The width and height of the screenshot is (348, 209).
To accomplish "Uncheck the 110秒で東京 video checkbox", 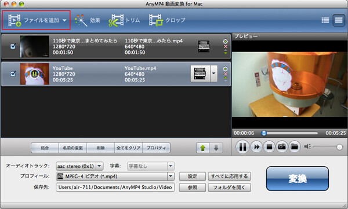I will tap(13, 46).
